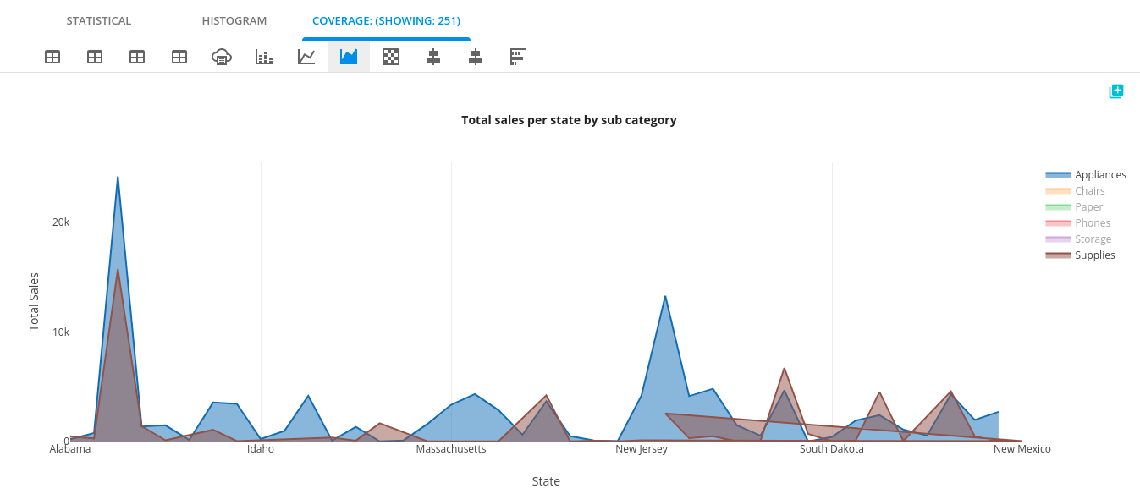Open the Histogram tab

pyautogui.click(x=234, y=20)
